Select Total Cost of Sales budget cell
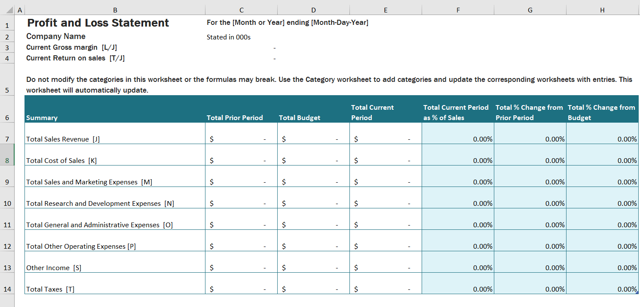The height and width of the screenshot is (307, 640). (x=314, y=155)
